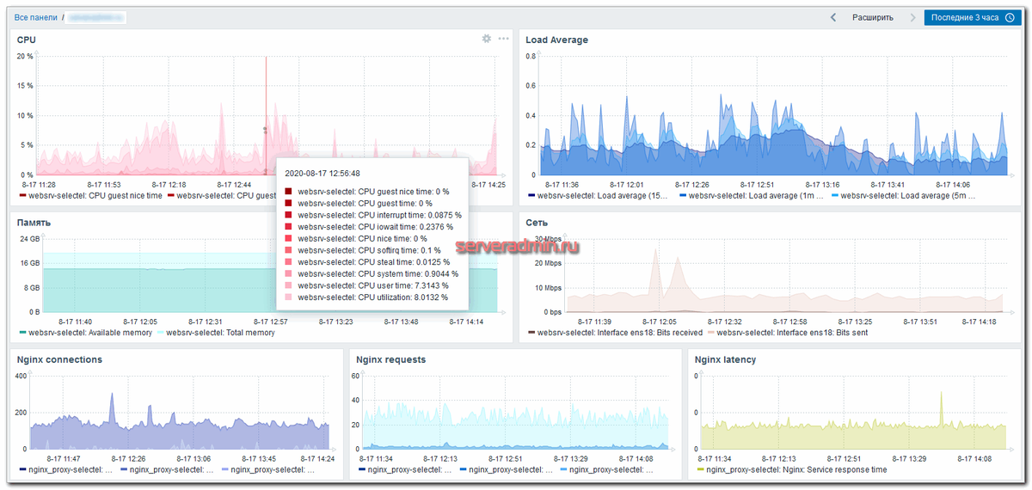Click teal swatch beside Available memory legend
This screenshot has width=1032, height=490.
pyautogui.click(x=22, y=333)
